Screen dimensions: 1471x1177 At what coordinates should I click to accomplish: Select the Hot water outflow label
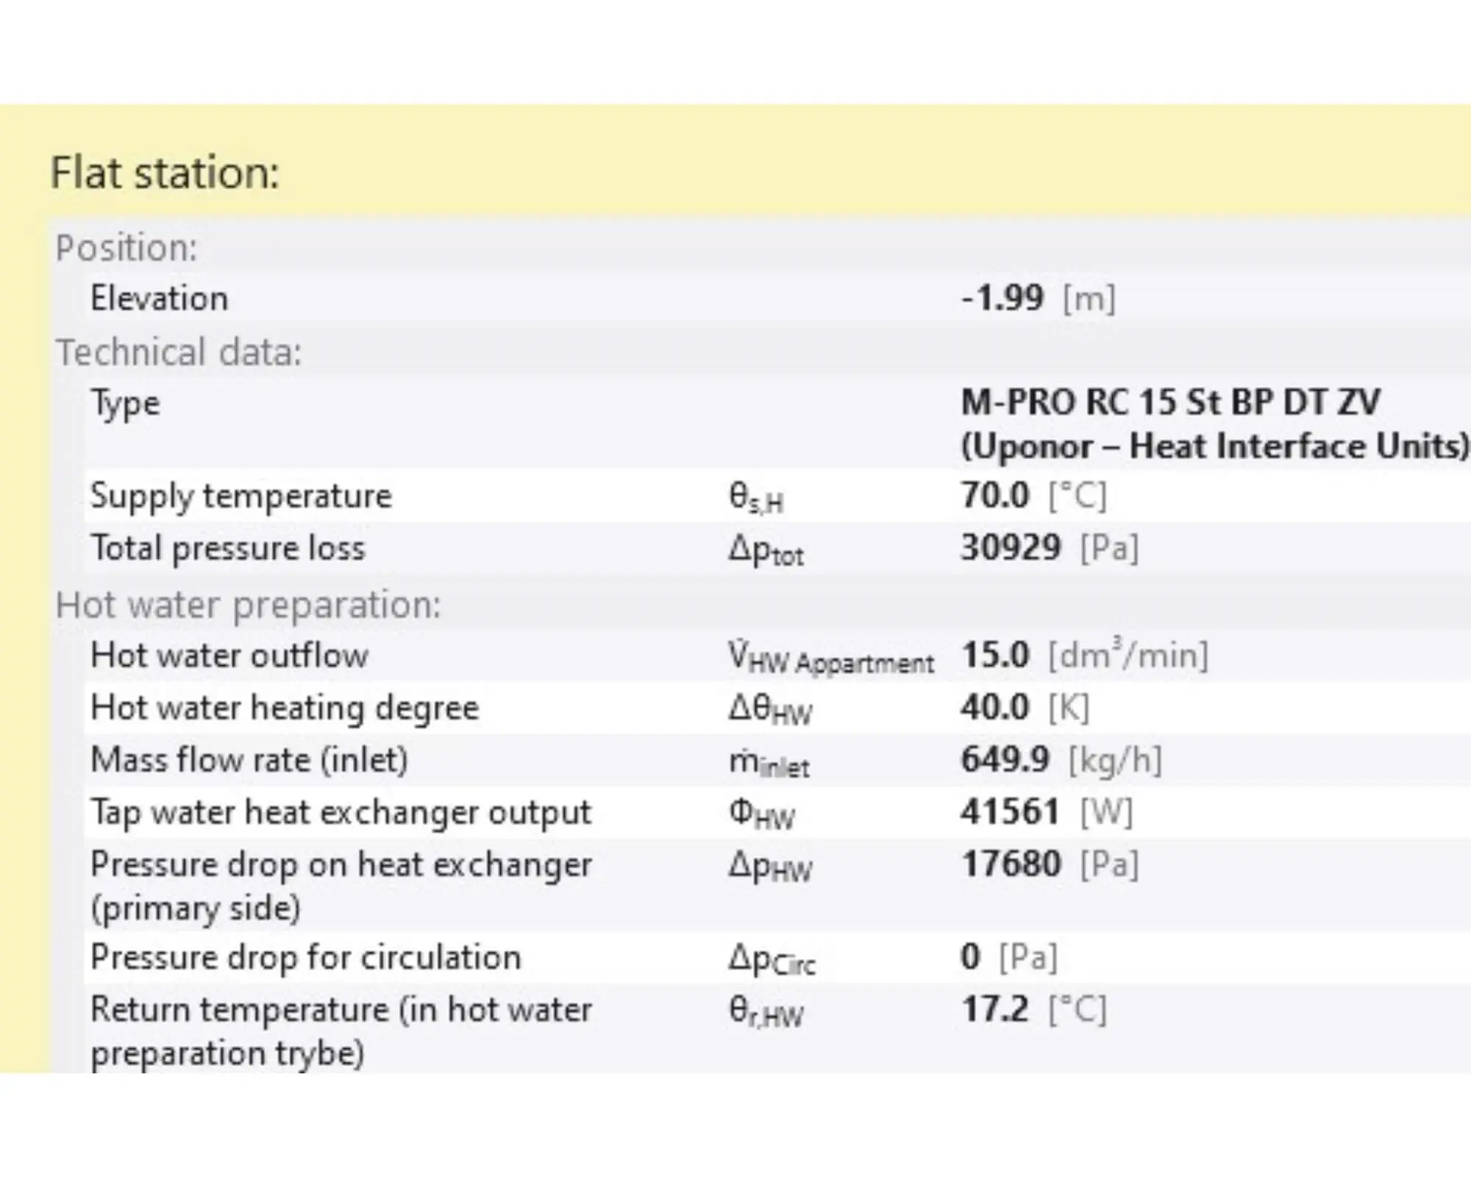(x=229, y=655)
